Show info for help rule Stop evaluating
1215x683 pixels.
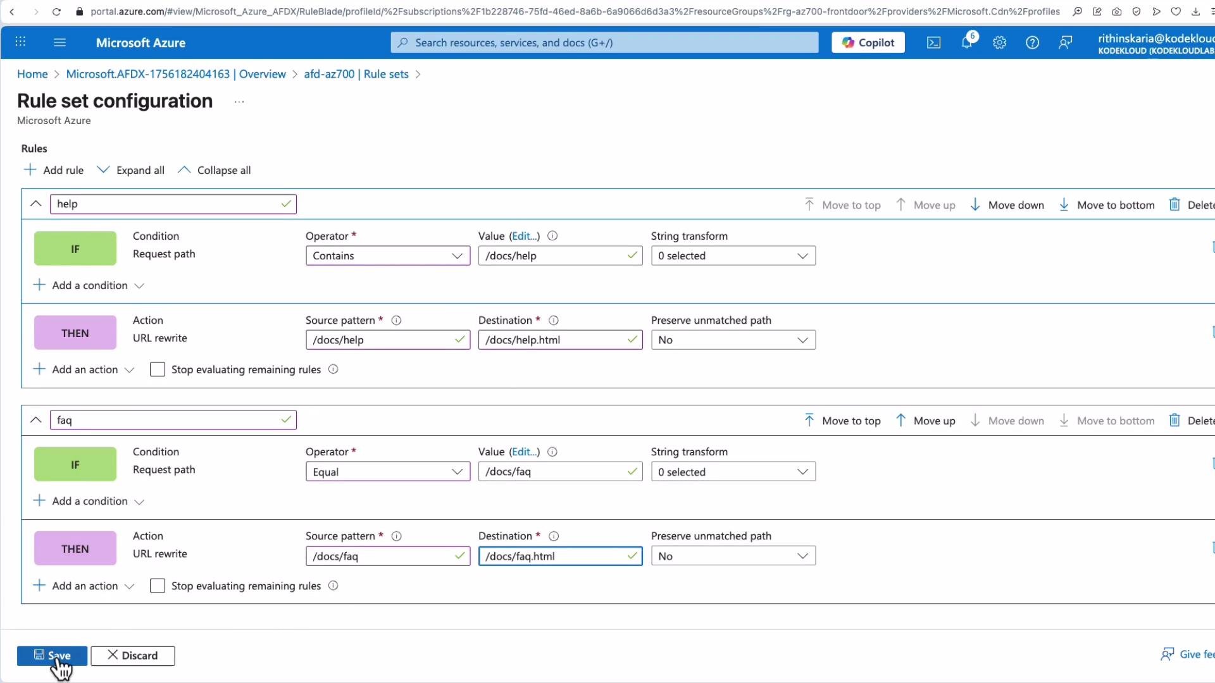pos(333,369)
